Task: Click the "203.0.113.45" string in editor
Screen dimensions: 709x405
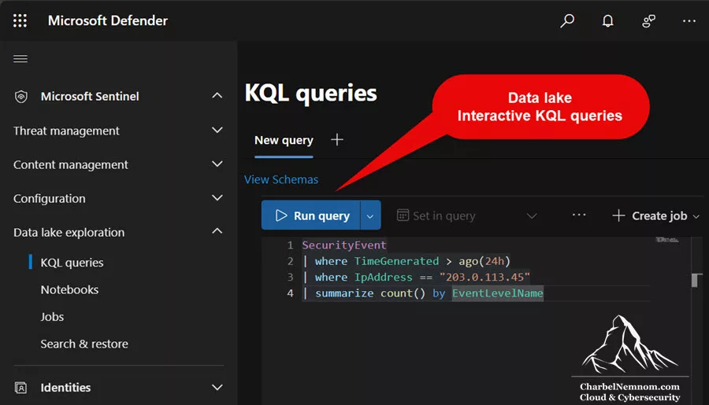Action: (x=484, y=278)
